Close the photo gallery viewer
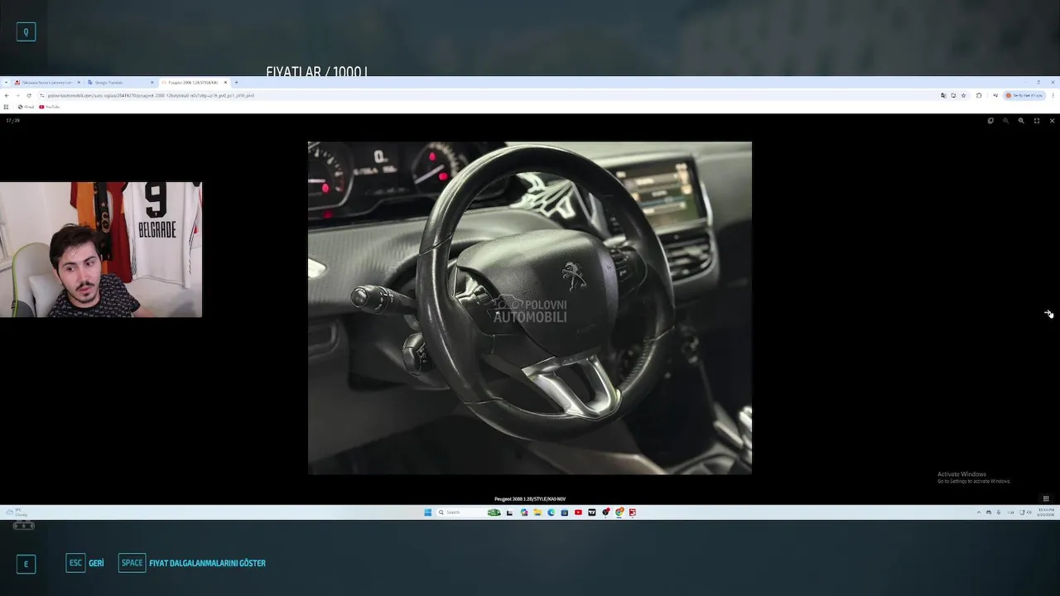The height and width of the screenshot is (596, 1060). coord(1052,121)
